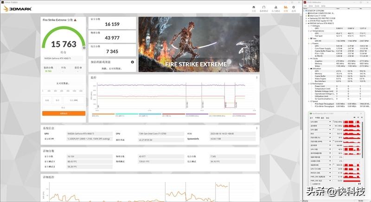Click the combined score value 7 345 card
The image size is (371, 202).
(112, 50)
